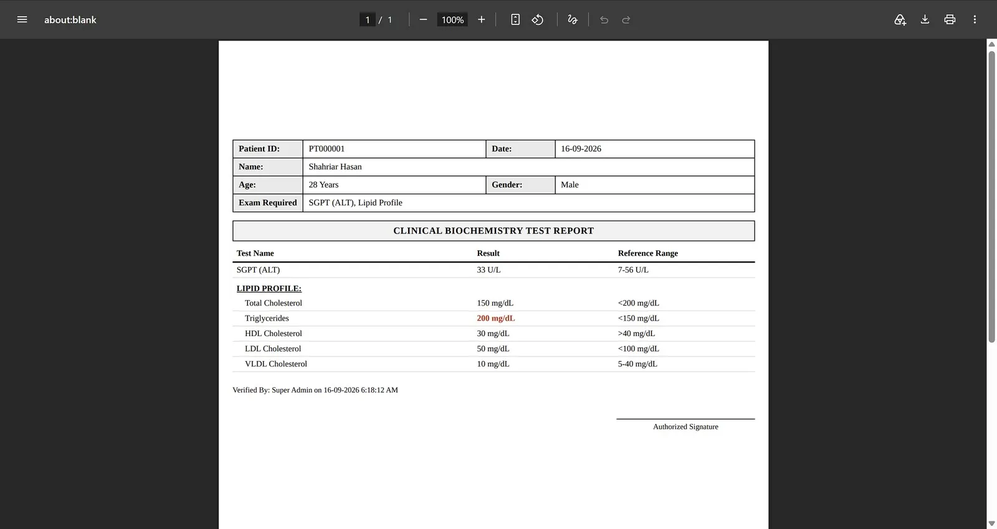The height and width of the screenshot is (529, 997).
Task: Undo the last annotation
Action: pyautogui.click(x=604, y=19)
